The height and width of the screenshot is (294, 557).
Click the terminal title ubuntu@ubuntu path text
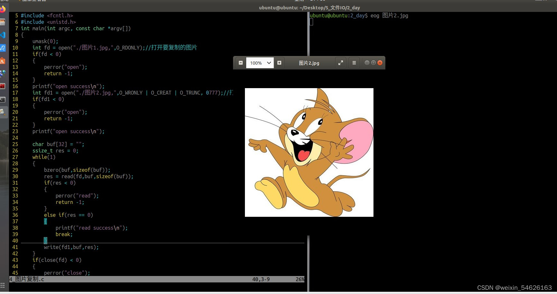point(310,8)
